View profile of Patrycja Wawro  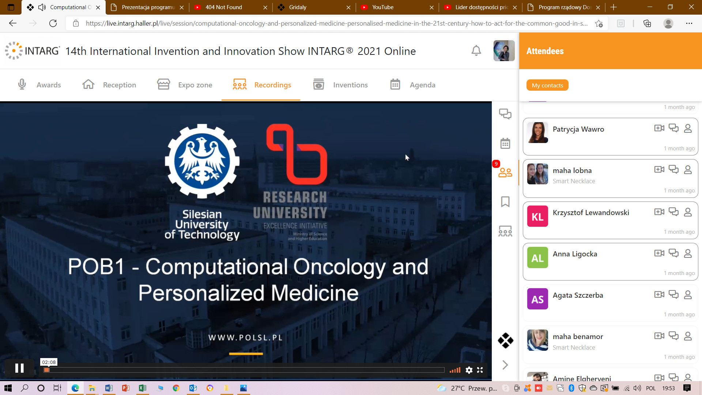point(688,128)
